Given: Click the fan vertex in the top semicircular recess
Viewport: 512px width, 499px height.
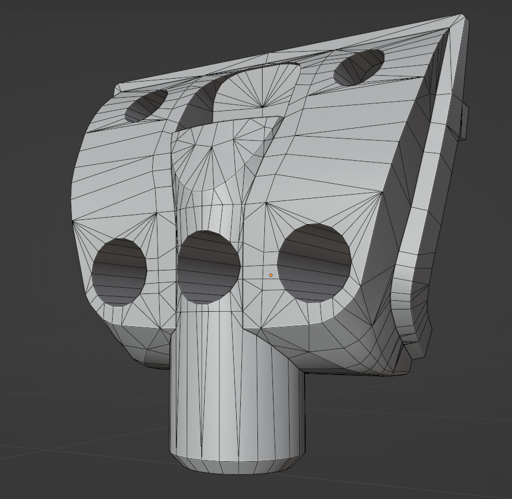Looking at the screenshot, I should click(x=262, y=107).
